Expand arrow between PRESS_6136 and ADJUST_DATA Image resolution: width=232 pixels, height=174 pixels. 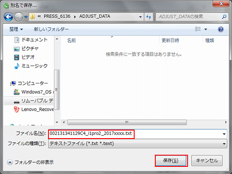tap(75, 17)
